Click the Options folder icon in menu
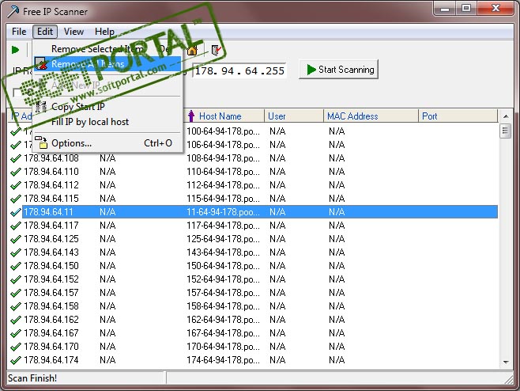Screen dimensions: 520x391 pos(41,142)
